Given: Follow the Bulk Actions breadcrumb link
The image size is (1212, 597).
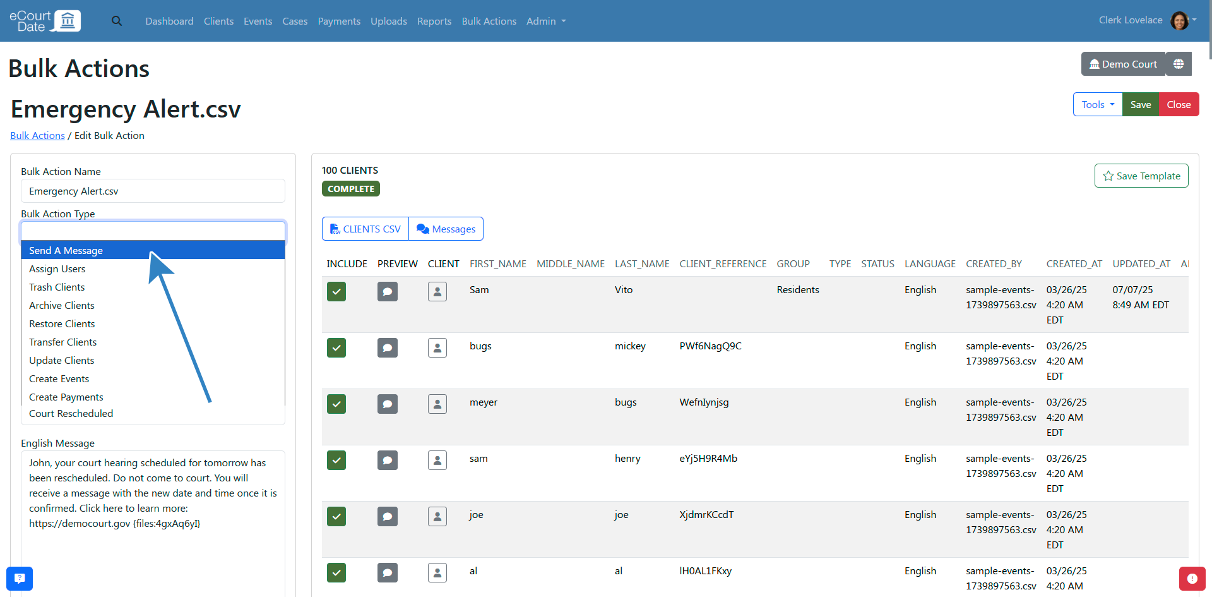Looking at the screenshot, I should pyautogui.click(x=37, y=135).
